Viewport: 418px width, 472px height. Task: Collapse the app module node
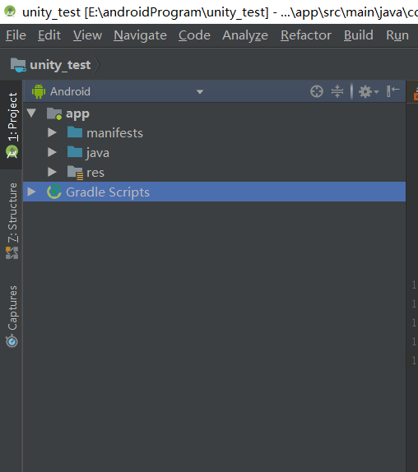(x=31, y=113)
